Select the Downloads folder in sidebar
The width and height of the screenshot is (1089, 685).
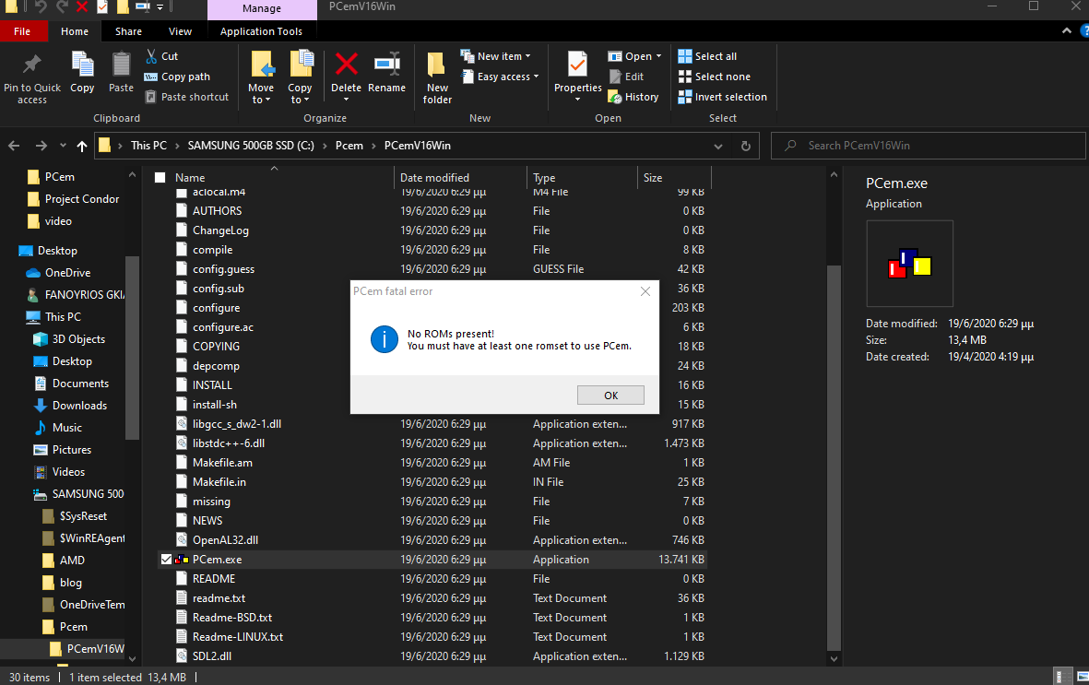(71, 406)
